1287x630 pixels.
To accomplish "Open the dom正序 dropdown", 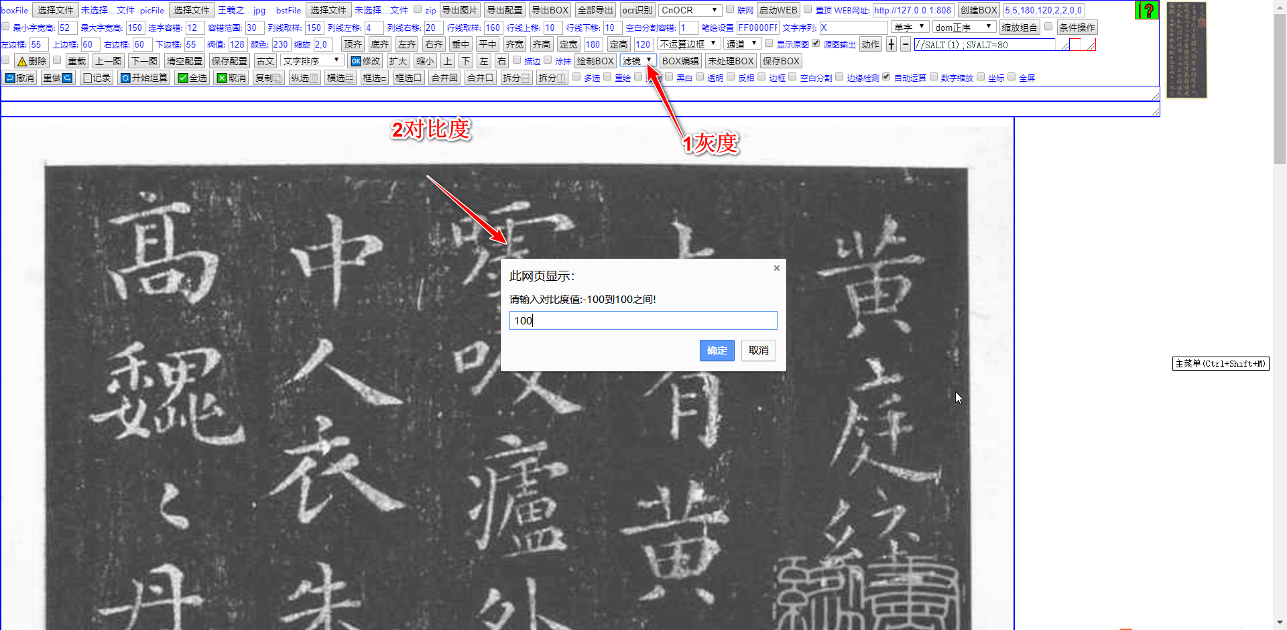I will (964, 27).
